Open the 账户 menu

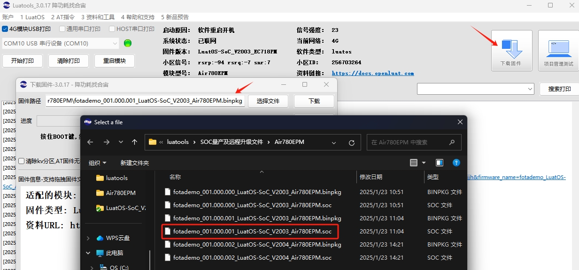[x=8, y=17]
